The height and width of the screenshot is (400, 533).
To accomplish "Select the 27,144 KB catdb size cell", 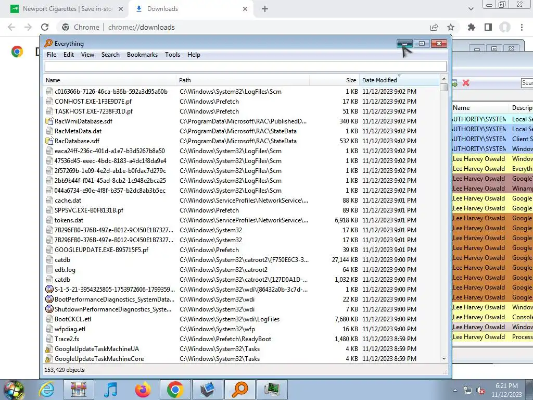I will point(345,260).
